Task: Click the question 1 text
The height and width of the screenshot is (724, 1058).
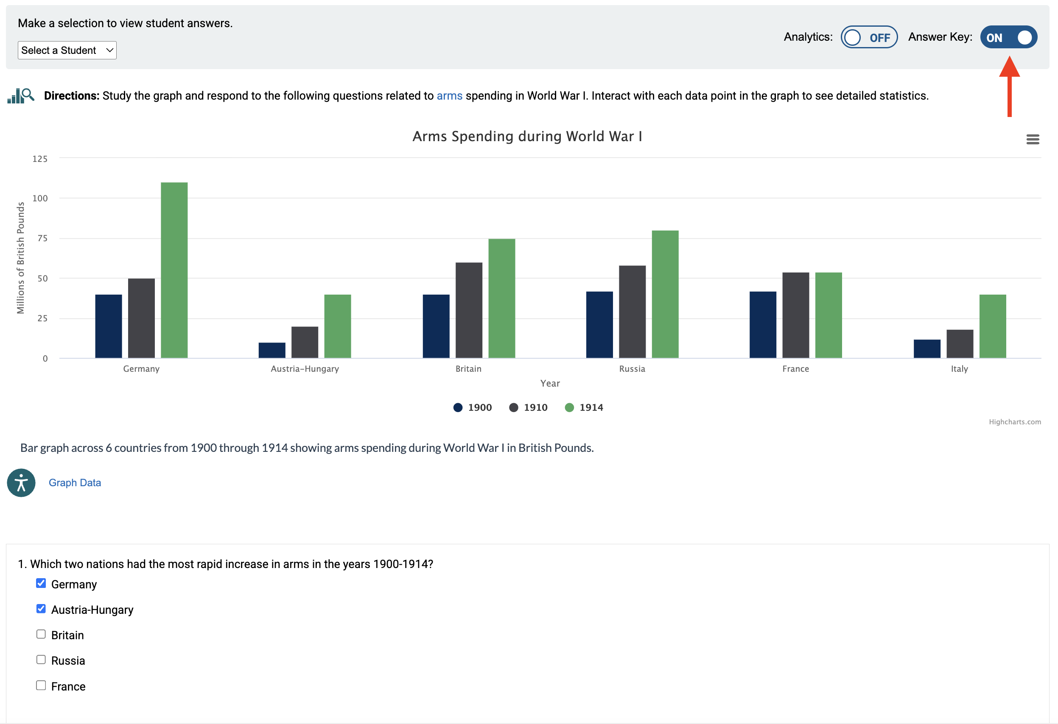Action: (225, 564)
